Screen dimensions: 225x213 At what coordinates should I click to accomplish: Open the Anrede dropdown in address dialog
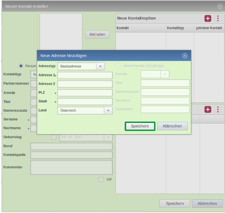pyautogui.click(x=165, y=74)
